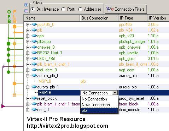Viewport: 169px width, 131px height.
Task: Select the Addresses filter radio button
Action: click(x=80, y=9)
